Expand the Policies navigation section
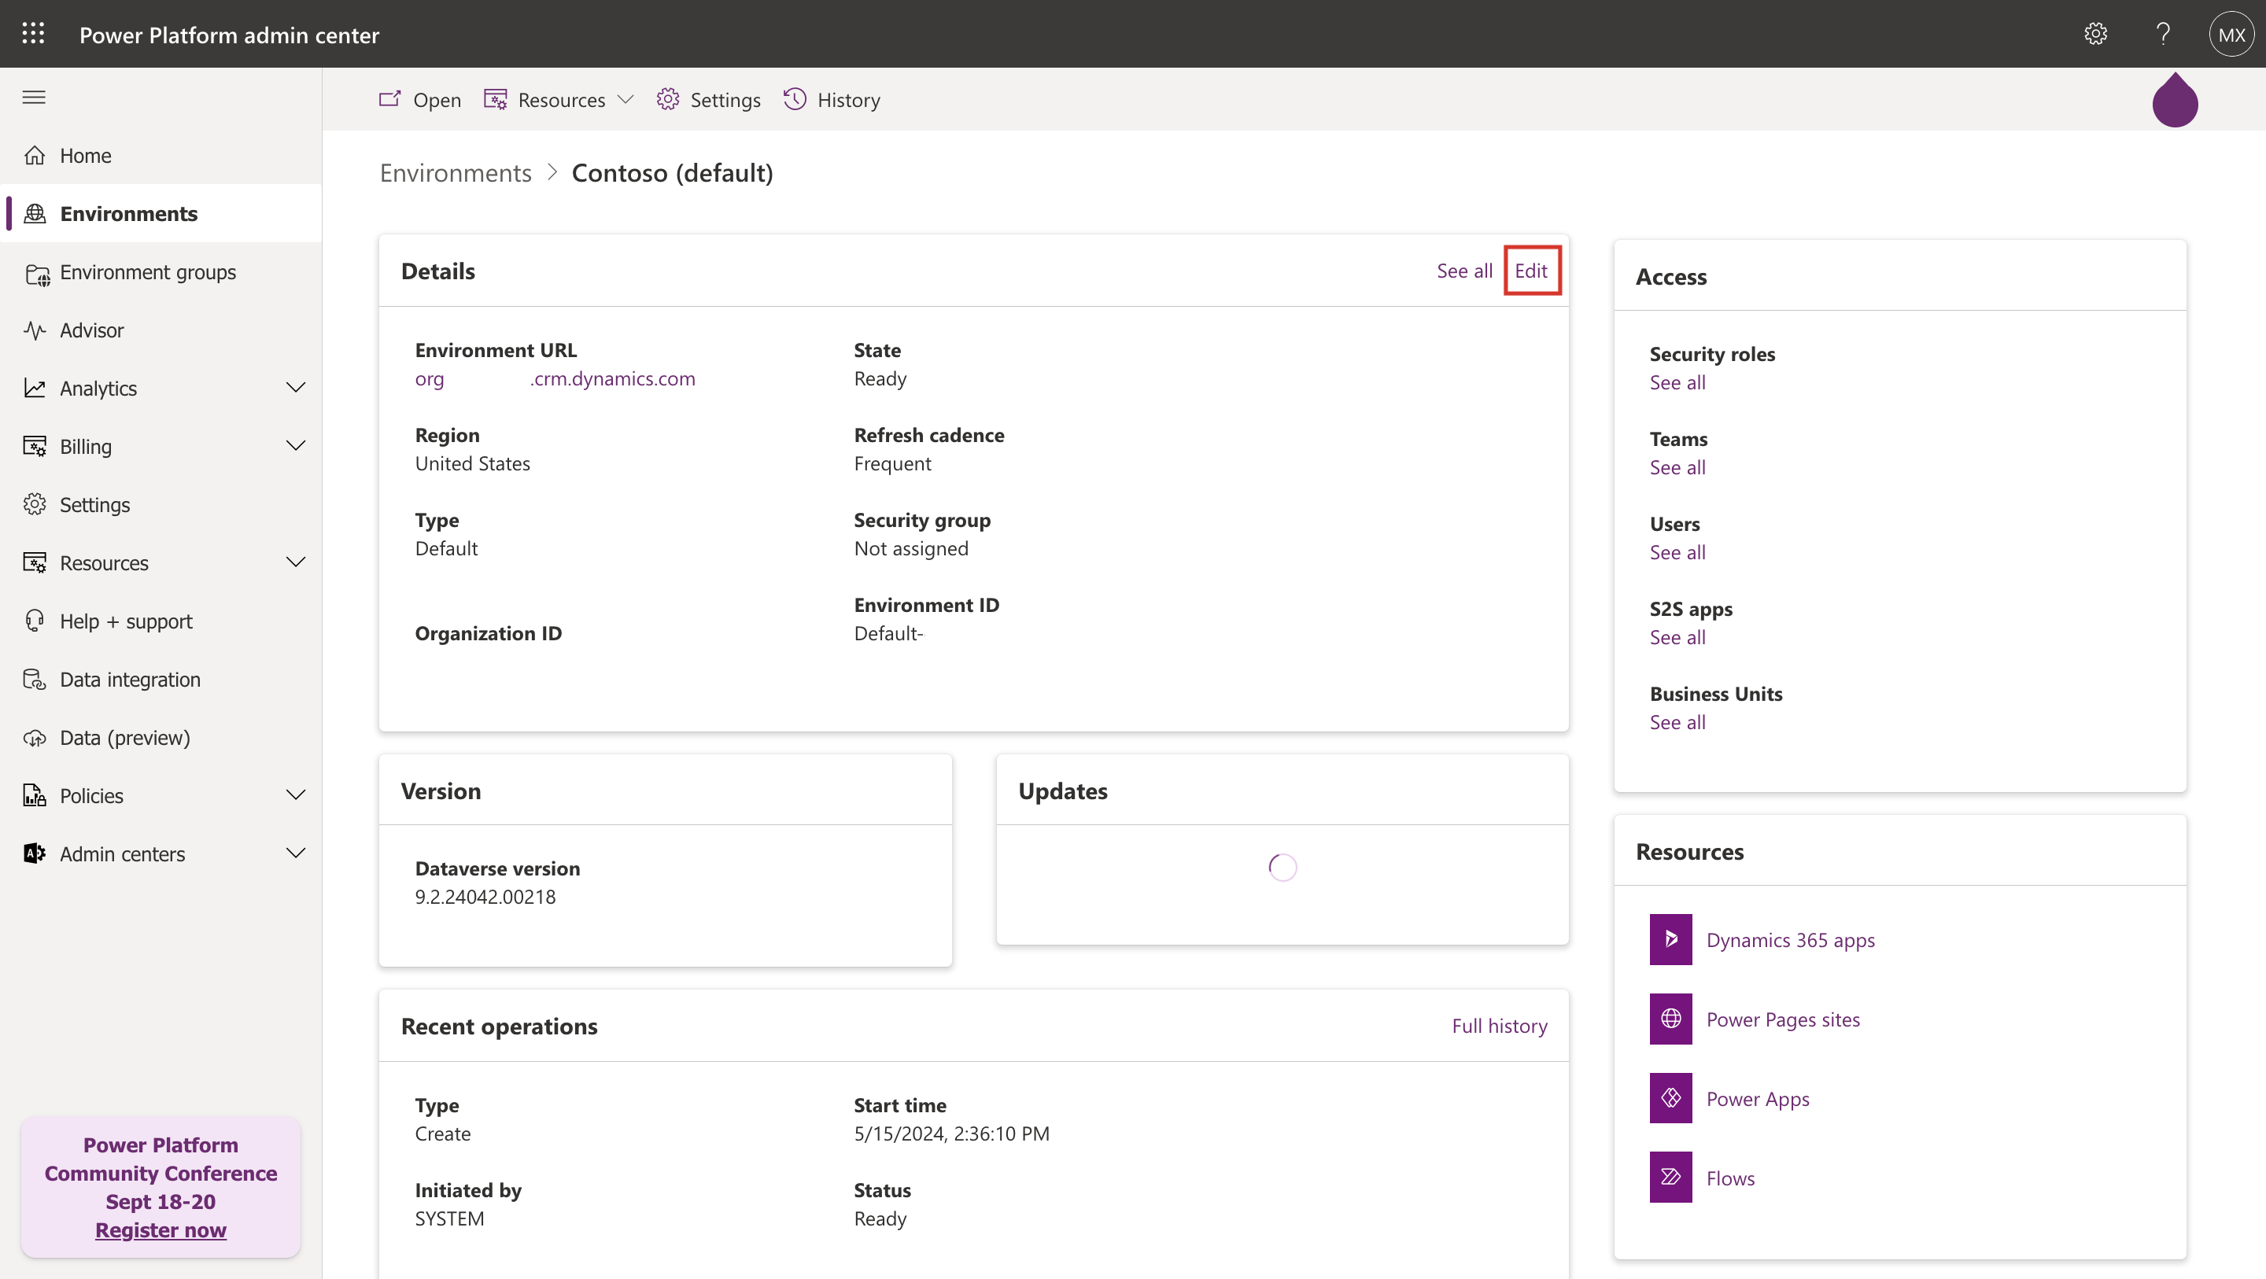The width and height of the screenshot is (2266, 1279). [296, 795]
